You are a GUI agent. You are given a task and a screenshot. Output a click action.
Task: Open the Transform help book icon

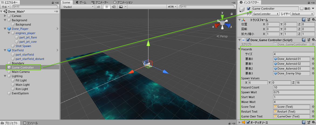304,20
